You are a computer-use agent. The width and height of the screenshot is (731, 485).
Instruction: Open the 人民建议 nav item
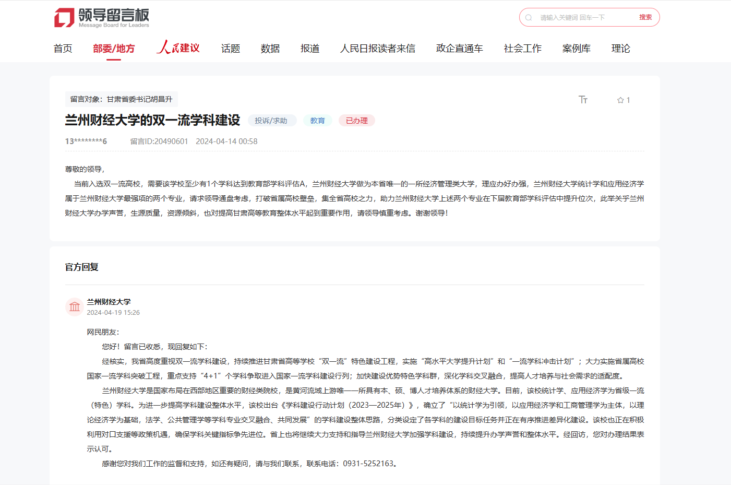pyautogui.click(x=178, y=48)
